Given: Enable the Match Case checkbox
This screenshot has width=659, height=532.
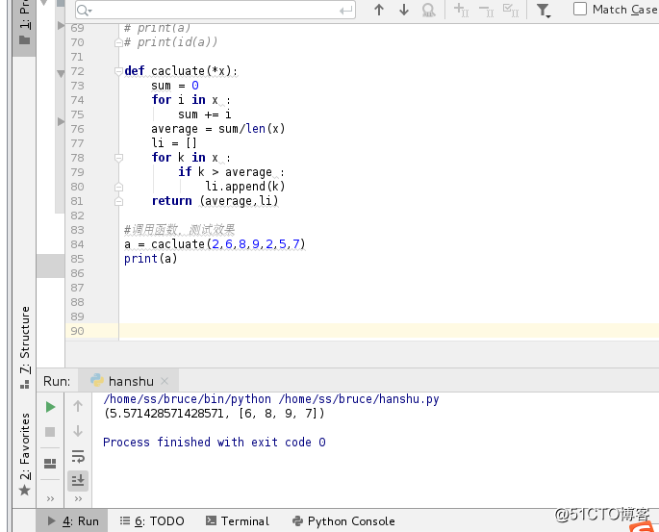Looking at the screenshot, I should pos(580,9).
